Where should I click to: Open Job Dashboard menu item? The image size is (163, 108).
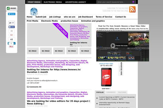pyautogui.click(x=86, y=17)
